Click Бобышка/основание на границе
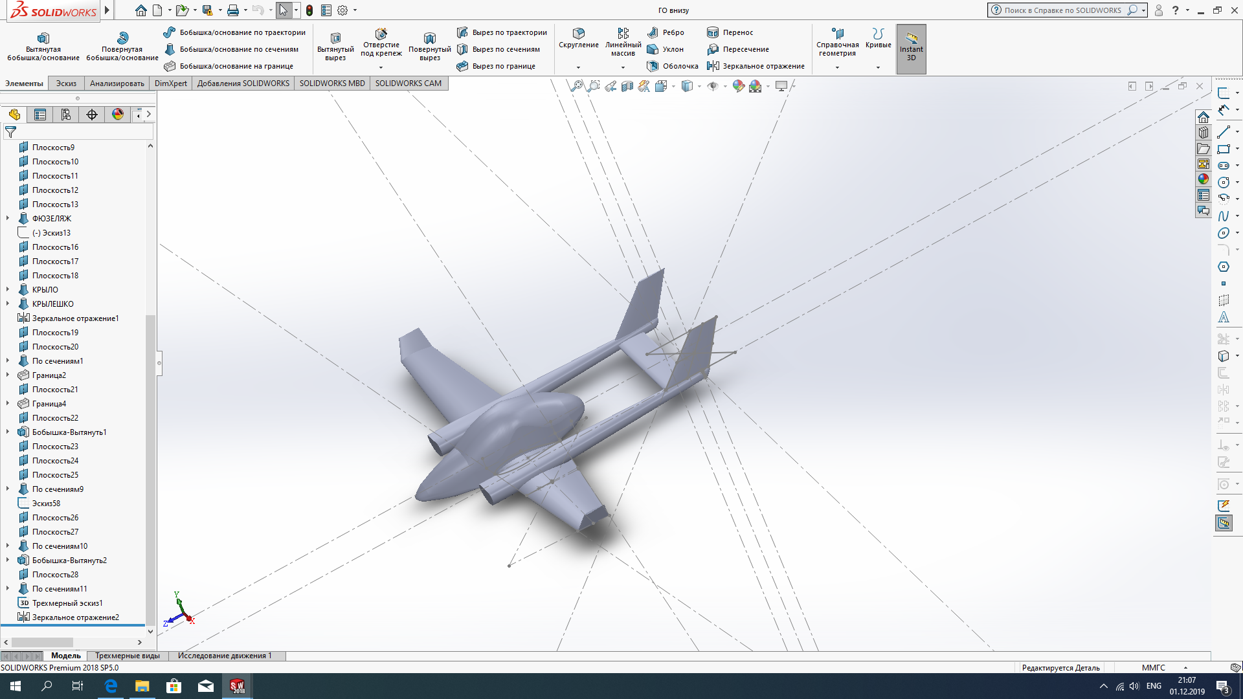The width and height of the screenshot is (1243, 699). click(229, 66)
